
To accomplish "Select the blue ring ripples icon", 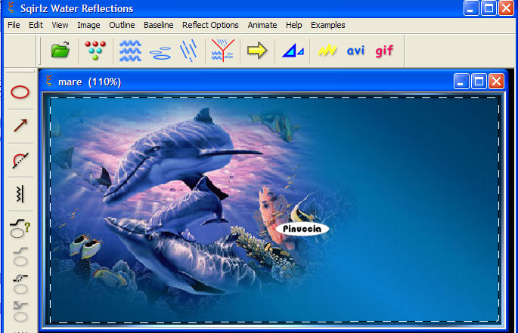I will 160,53.
